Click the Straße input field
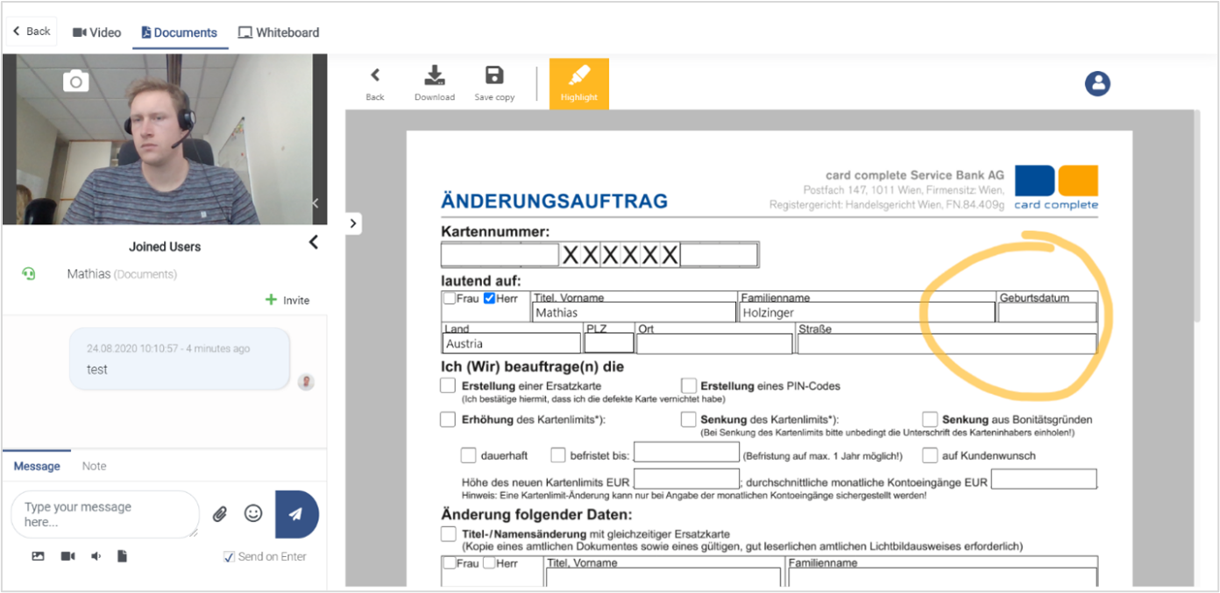This screenshot has width=1220, height=593. pos(947,343)
